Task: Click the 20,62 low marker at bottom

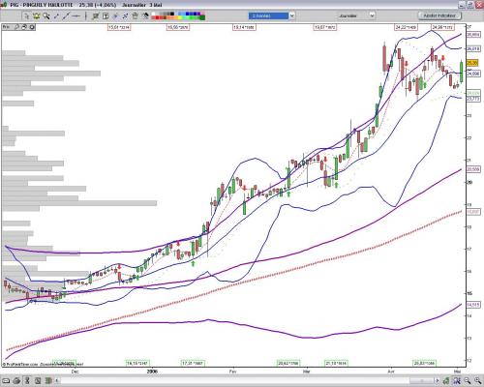Action: coord(288,363)
